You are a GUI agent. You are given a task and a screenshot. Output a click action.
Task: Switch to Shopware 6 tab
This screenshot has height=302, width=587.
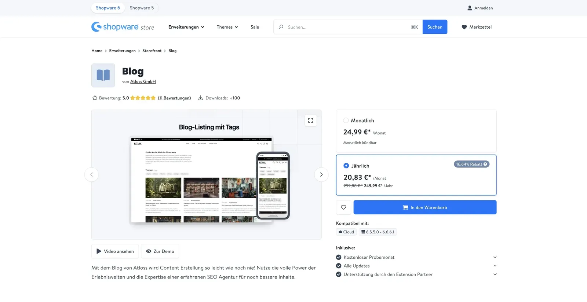pos(108,8)
